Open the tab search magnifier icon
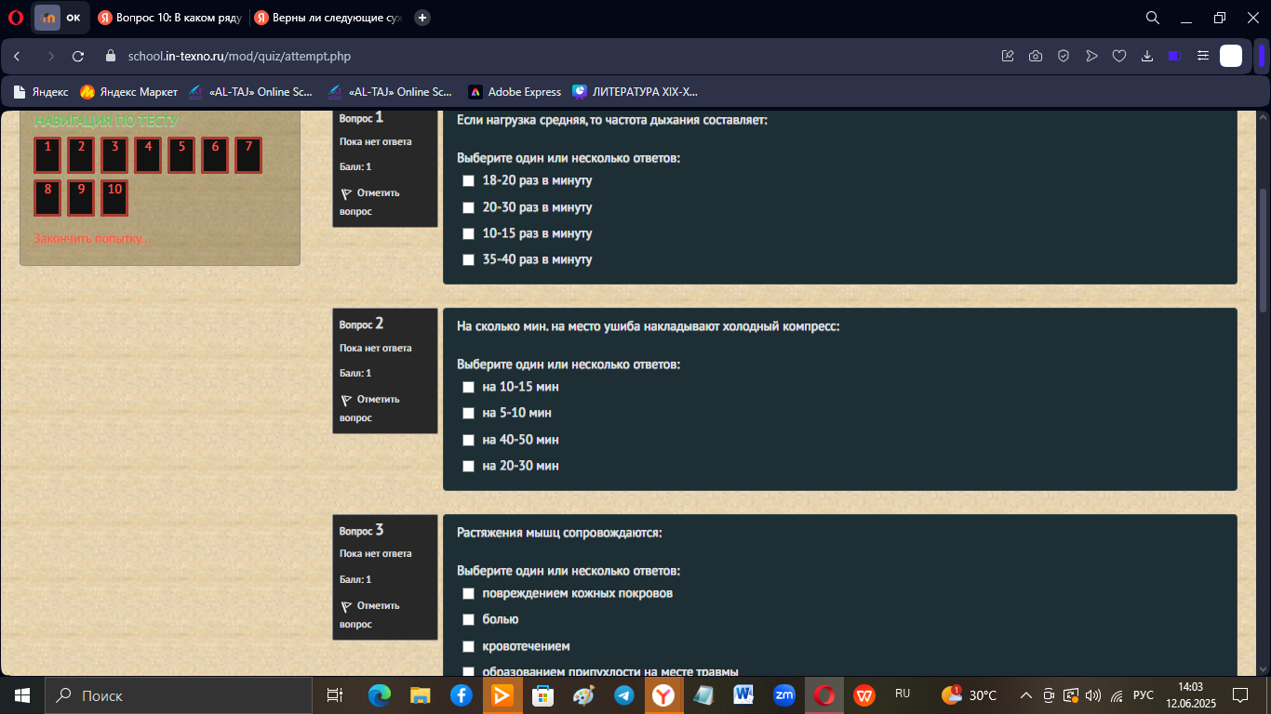The height and width of the screenshot is (714, 1271). pyautogui.click(x=1152, y=18)
